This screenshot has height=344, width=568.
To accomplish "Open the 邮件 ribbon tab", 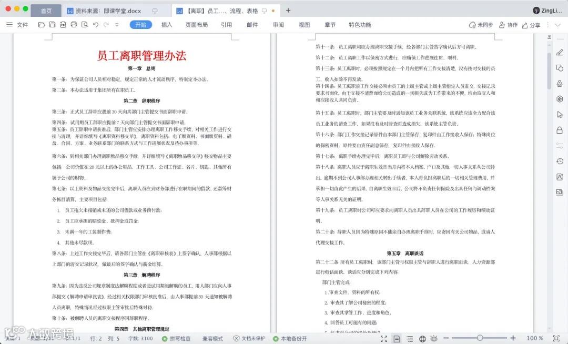I will (252, 25).
